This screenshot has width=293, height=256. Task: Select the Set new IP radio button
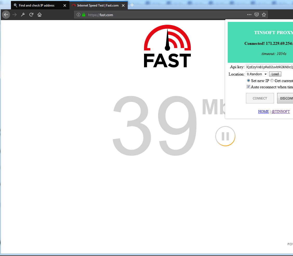[x=249, y=80]
